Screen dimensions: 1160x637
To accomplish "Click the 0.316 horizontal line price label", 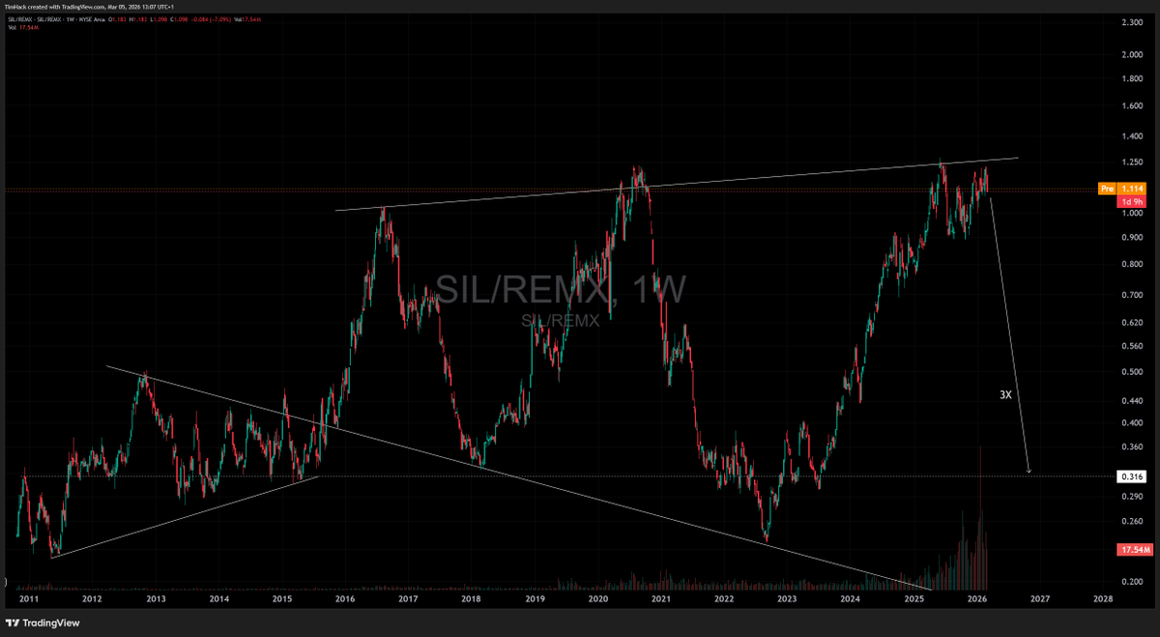I will pos(1132,477).
